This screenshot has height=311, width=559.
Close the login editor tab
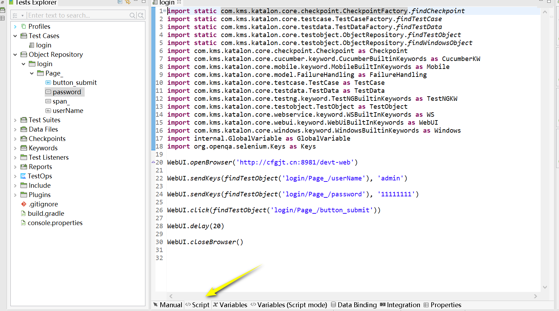[x=179, y=2]
